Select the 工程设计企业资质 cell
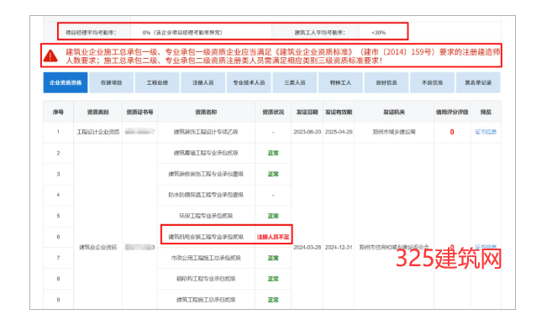 point(97,132)
